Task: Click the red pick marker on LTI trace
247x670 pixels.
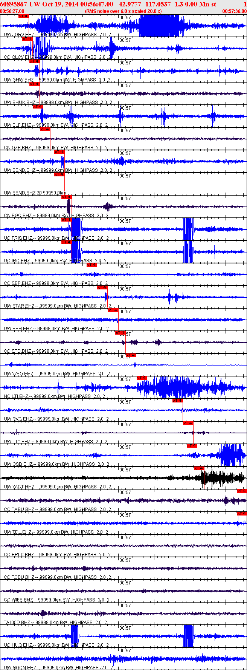Action: pos(142,378)
